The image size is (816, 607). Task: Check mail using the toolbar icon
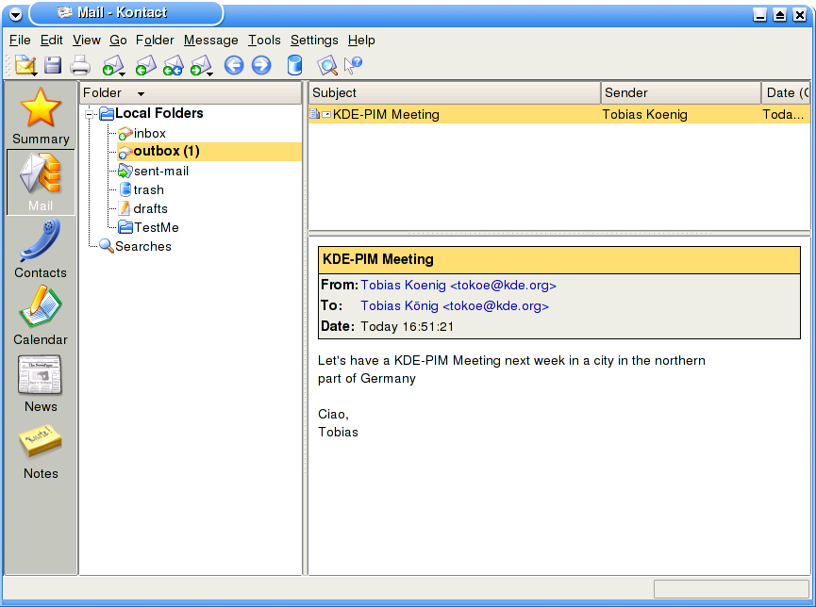[113, 66]
